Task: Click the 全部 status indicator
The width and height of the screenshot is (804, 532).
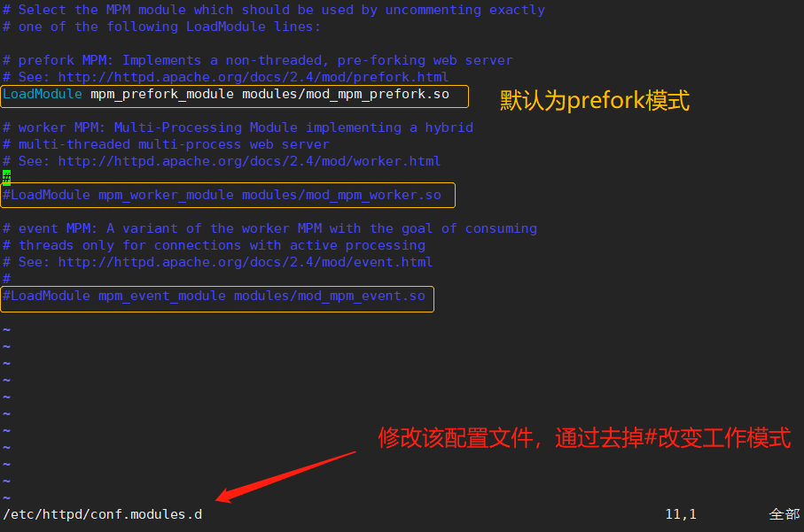Action: click(x=784, y=514)
